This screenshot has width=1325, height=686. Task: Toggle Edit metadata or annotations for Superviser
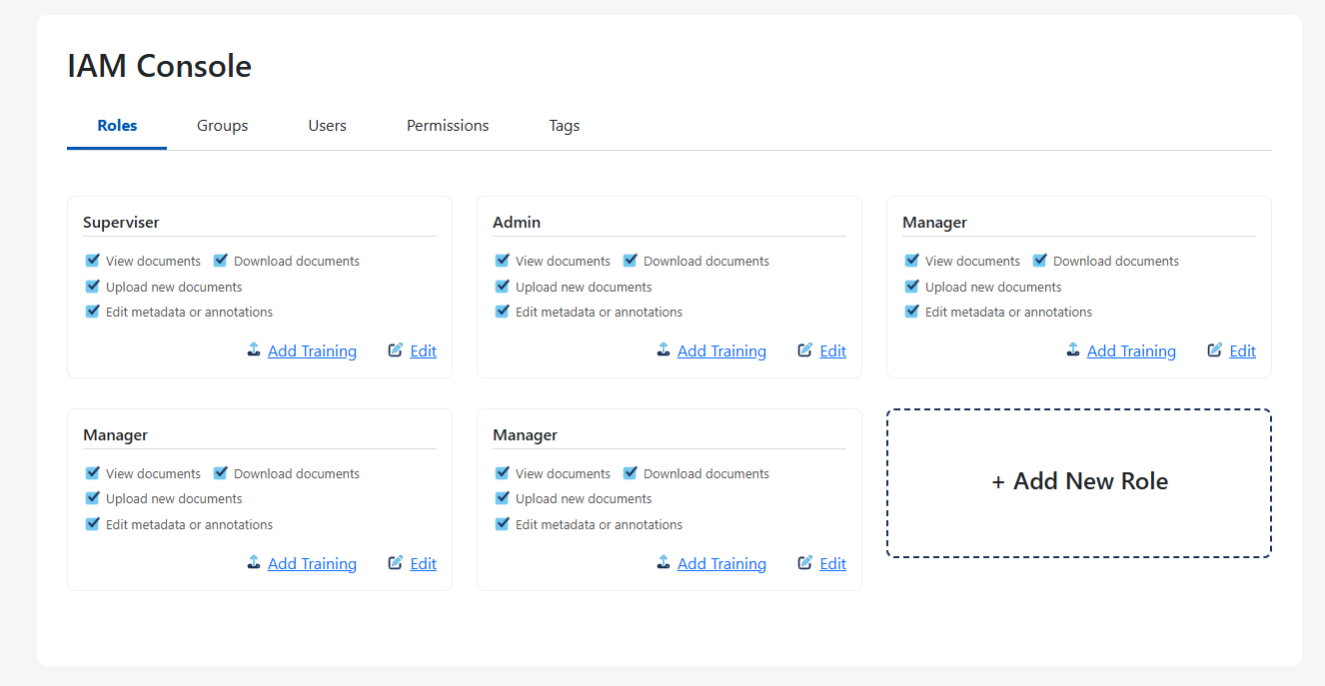tap(93, 312)
